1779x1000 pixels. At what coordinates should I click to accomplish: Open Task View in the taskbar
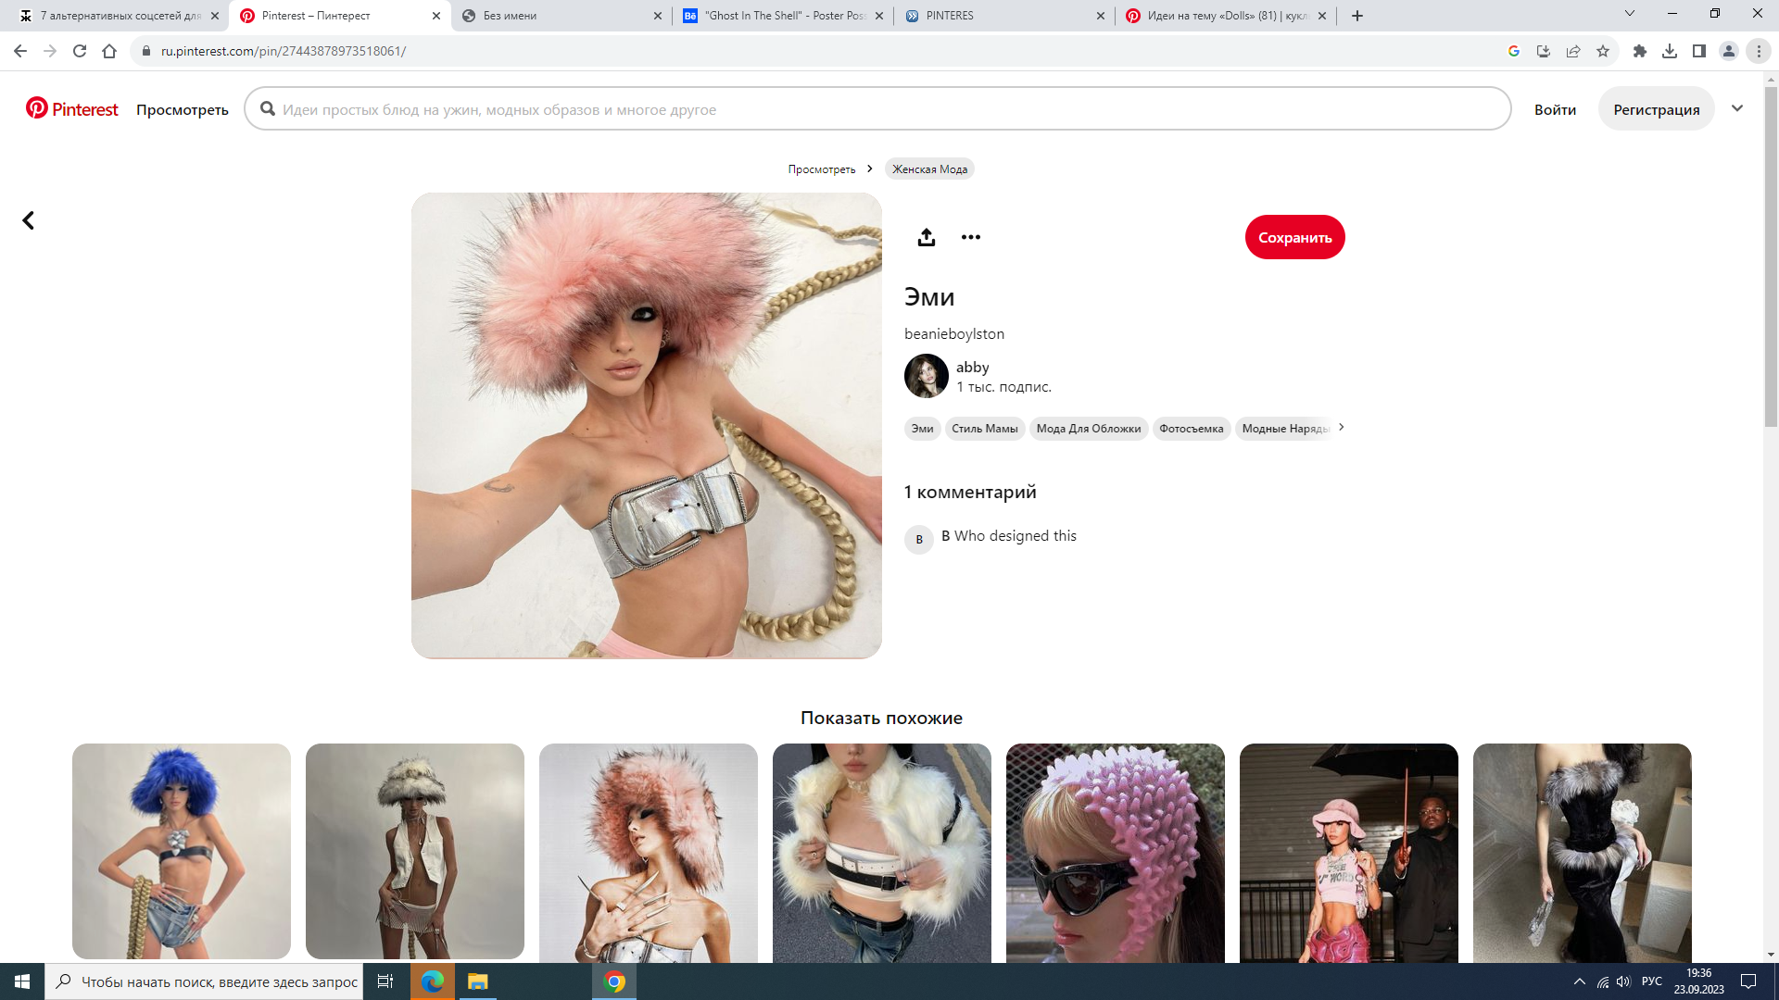(385, 981)
